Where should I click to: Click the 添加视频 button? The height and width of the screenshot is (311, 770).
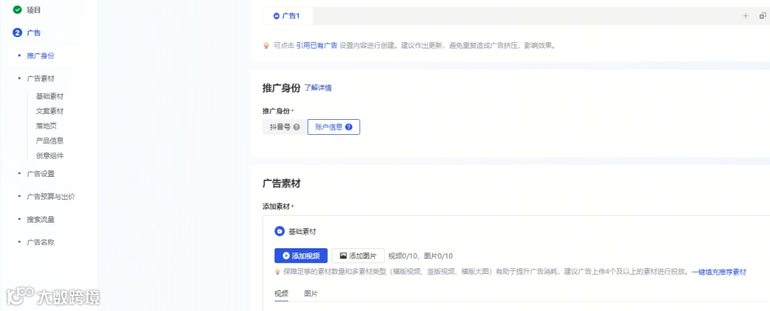click(301, 255)
